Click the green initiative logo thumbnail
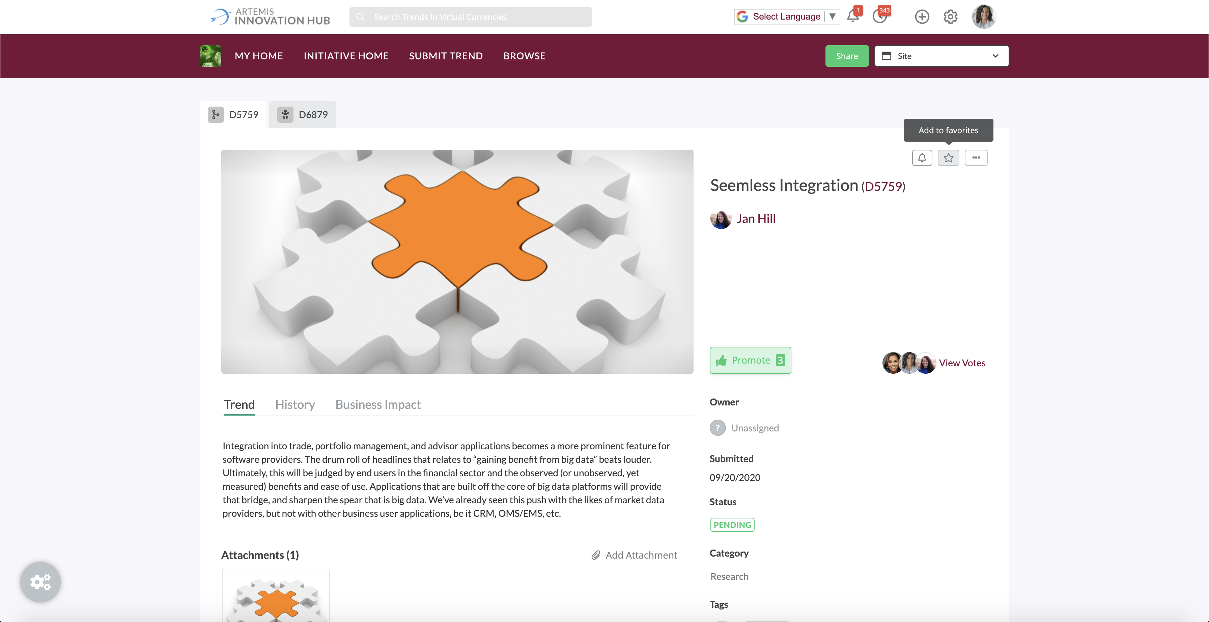1209x622 pixels. click(210, 56)
